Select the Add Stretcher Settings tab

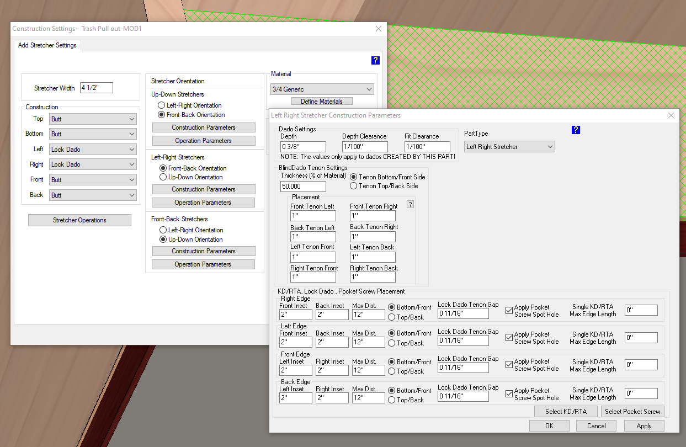pos(47,45)
